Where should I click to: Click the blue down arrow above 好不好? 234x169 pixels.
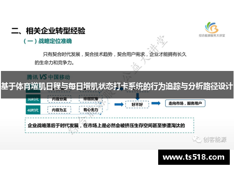(138, 96)
